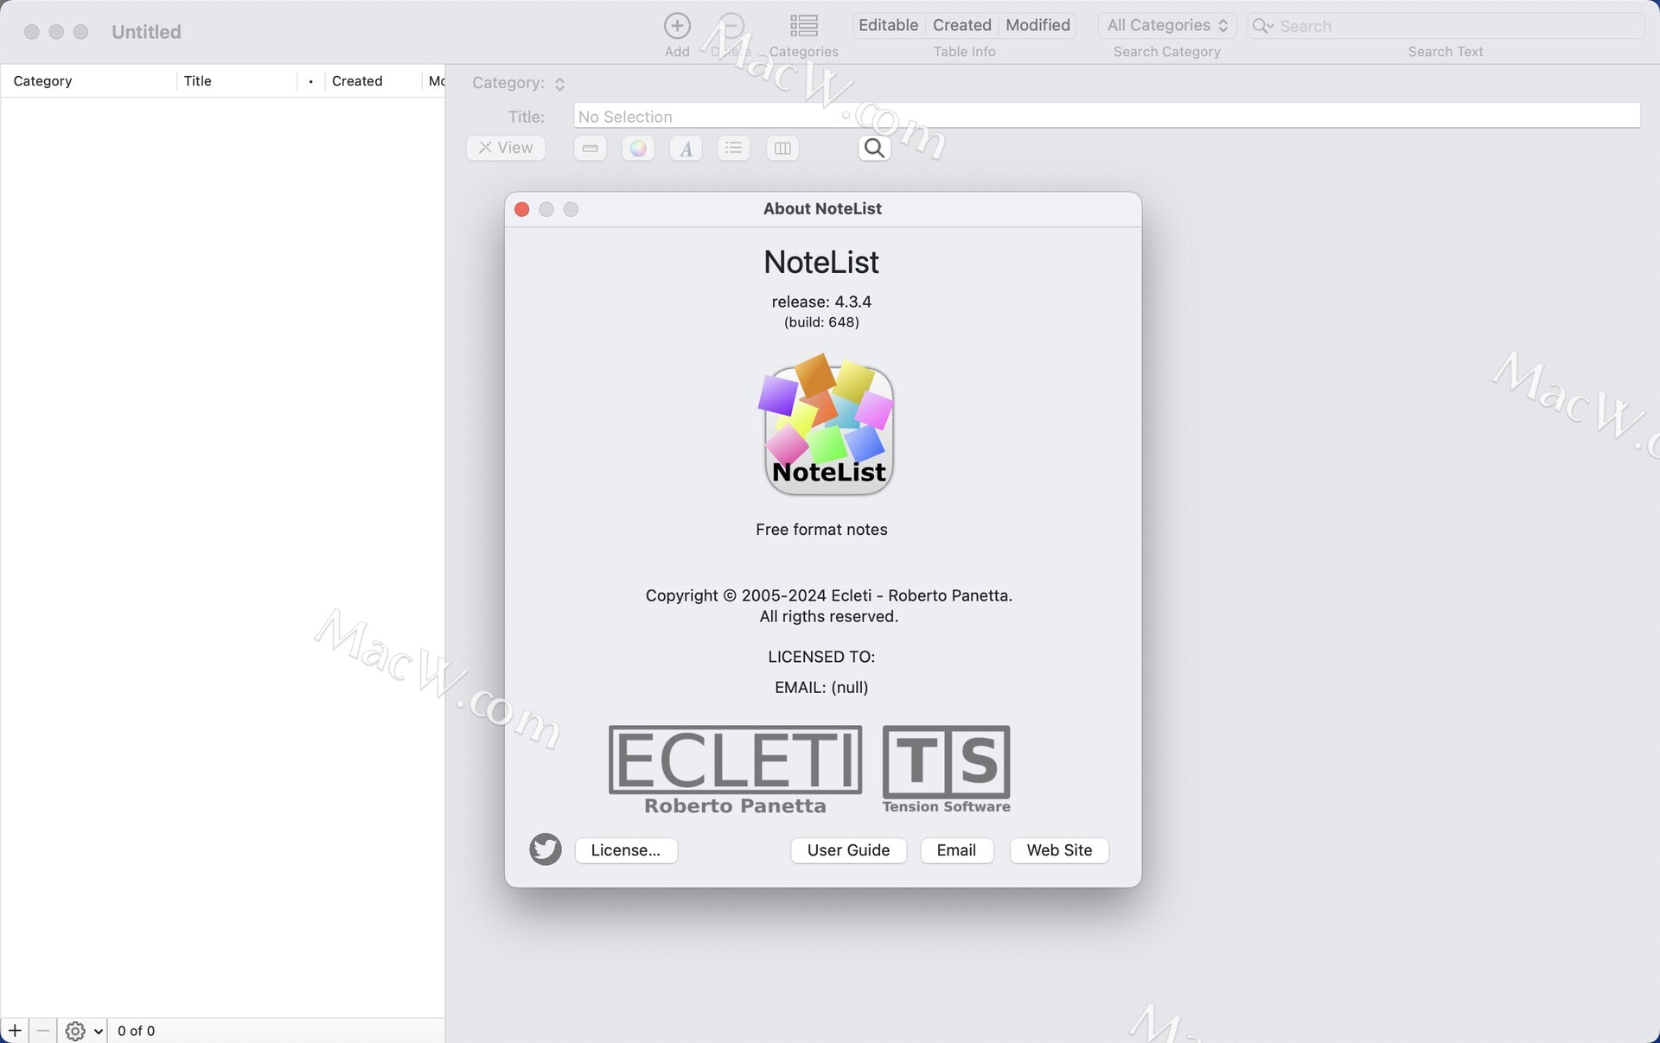Click the LICENSED TO: text
Viewport: 1660px width, 1043px height.
[x=821, y=657]
